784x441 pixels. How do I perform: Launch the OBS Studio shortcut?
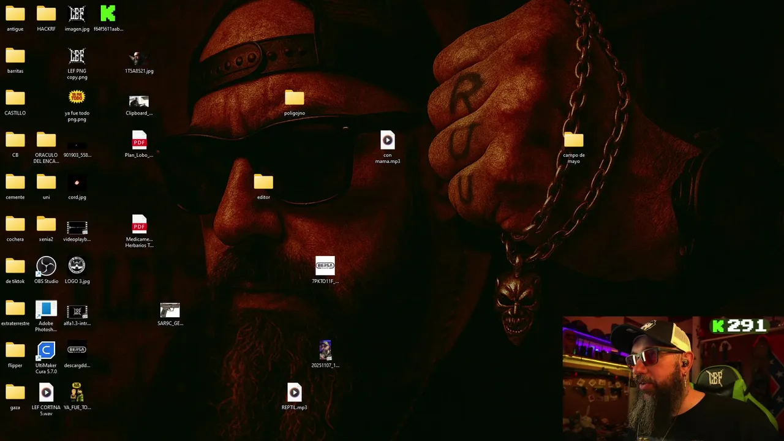tap(46, 266)
